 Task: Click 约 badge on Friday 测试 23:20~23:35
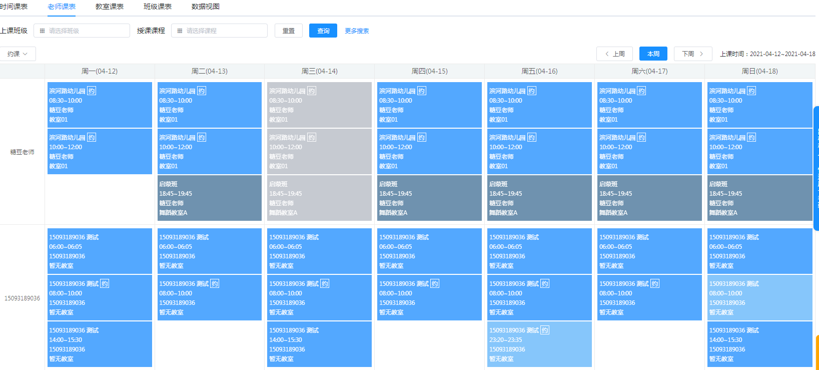point(545,330)
